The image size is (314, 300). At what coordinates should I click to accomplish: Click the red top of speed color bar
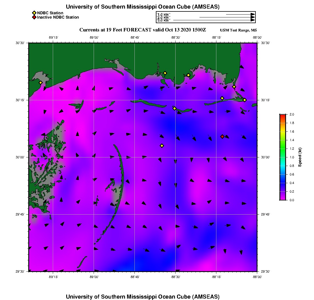click(x=283, y=115)
